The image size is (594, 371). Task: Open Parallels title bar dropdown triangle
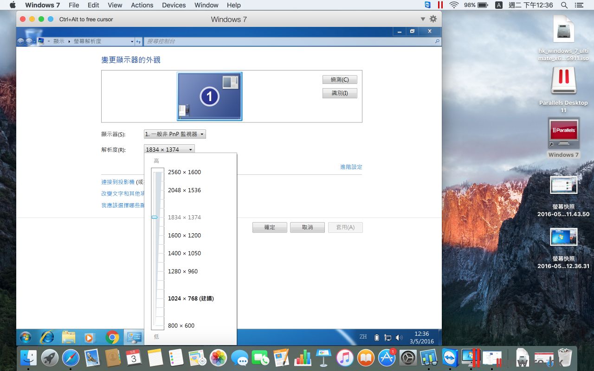(x=423, y=19)
